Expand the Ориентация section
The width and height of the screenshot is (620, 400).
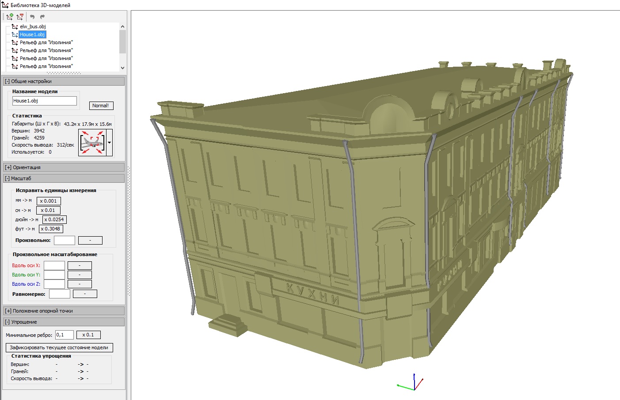point(8,167)
